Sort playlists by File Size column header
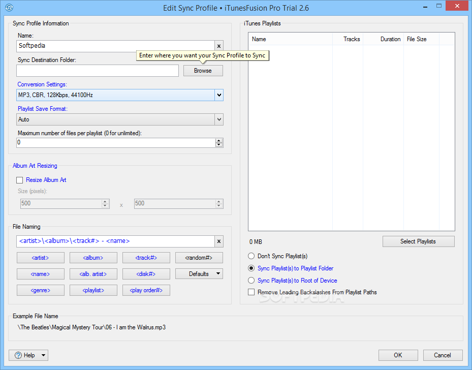Screen dimensions: 472x370 [421, 39]
